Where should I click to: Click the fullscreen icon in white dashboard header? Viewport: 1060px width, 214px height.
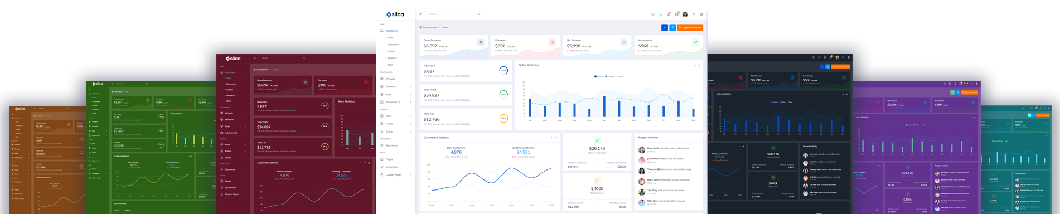point(661,14)
